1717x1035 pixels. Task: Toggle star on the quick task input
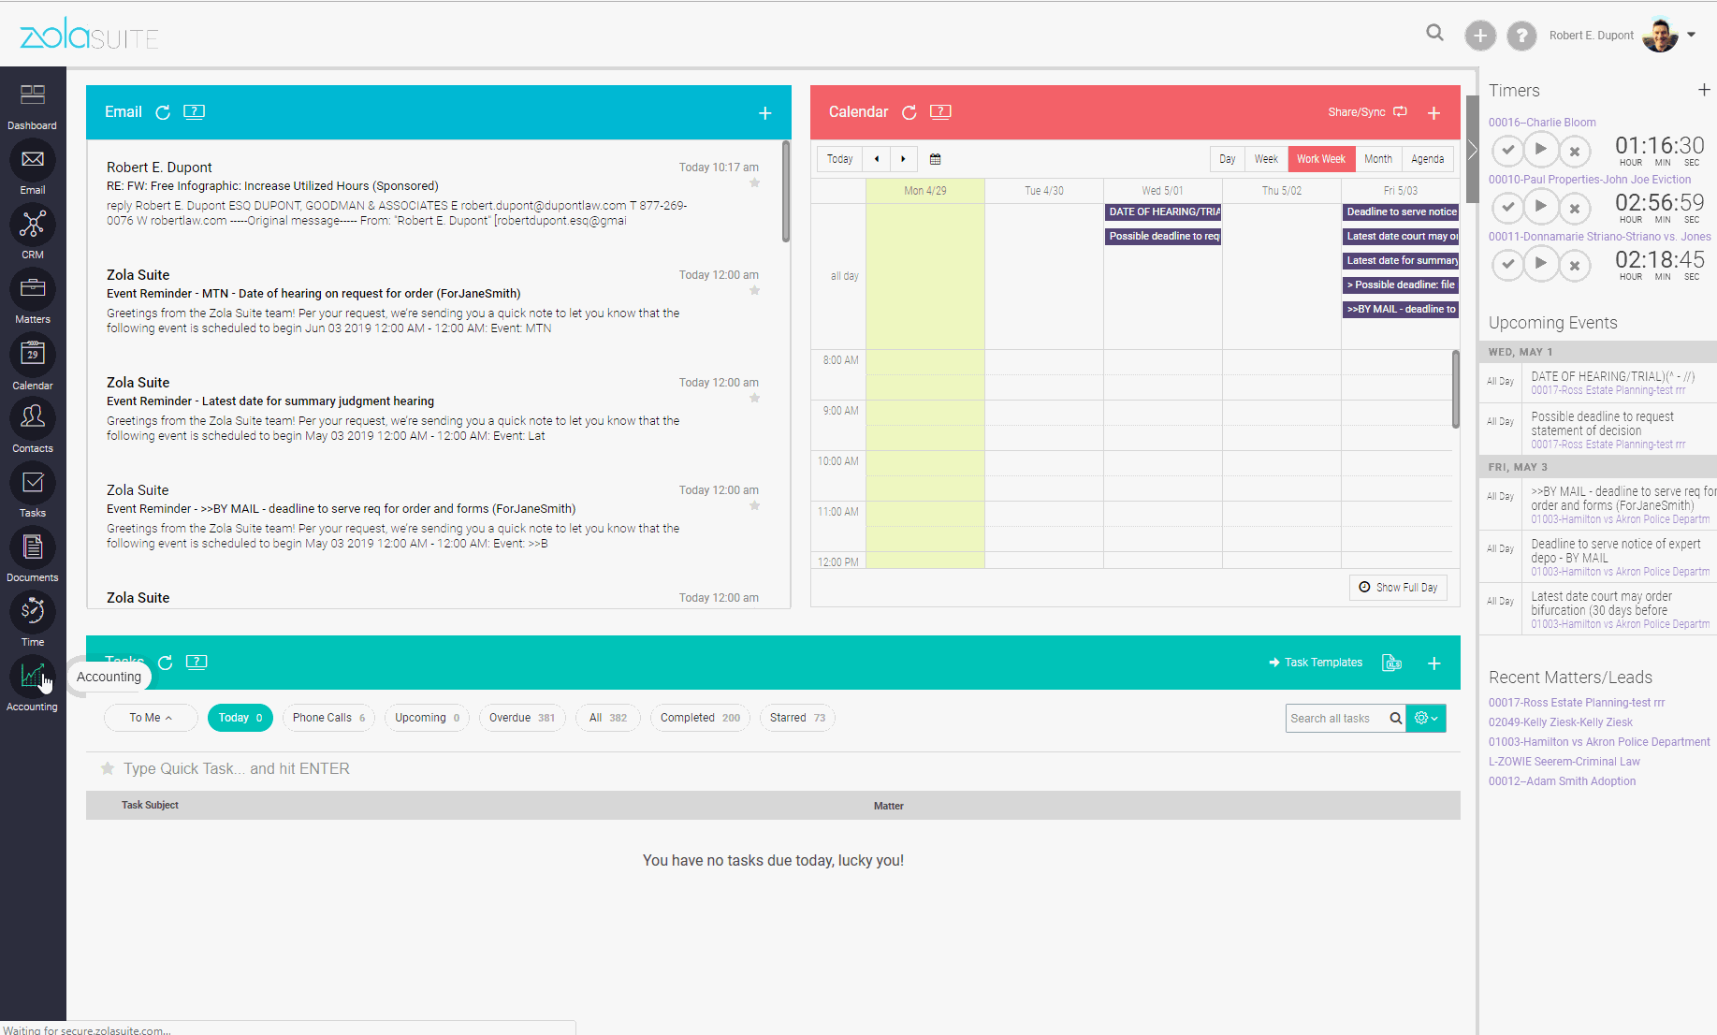point(108,768)
